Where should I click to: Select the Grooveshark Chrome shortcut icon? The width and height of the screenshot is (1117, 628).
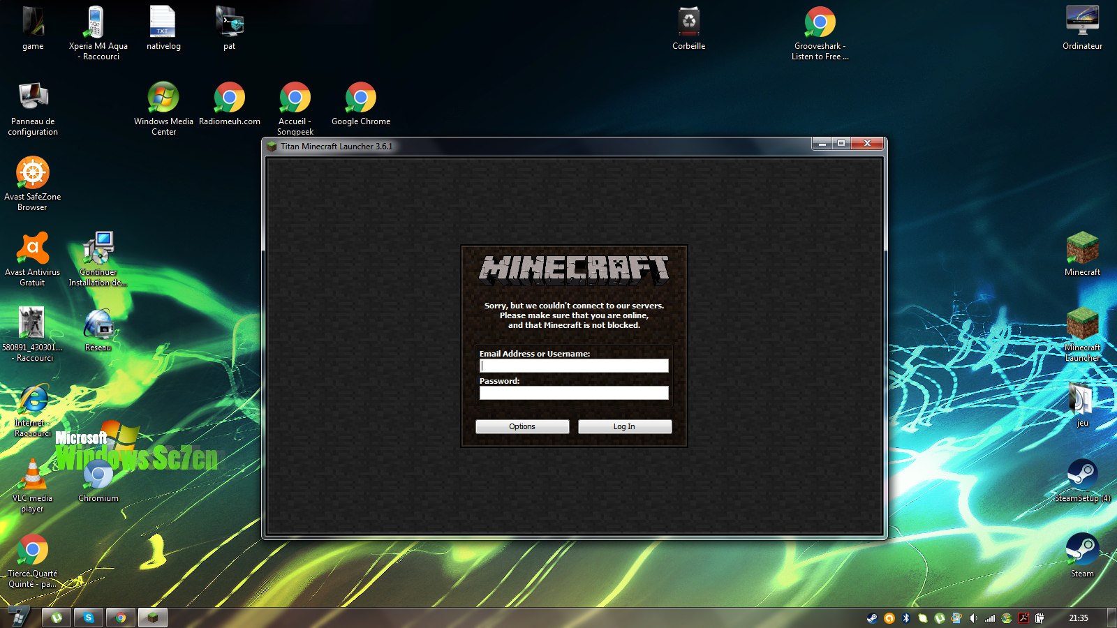coord(820,33)
